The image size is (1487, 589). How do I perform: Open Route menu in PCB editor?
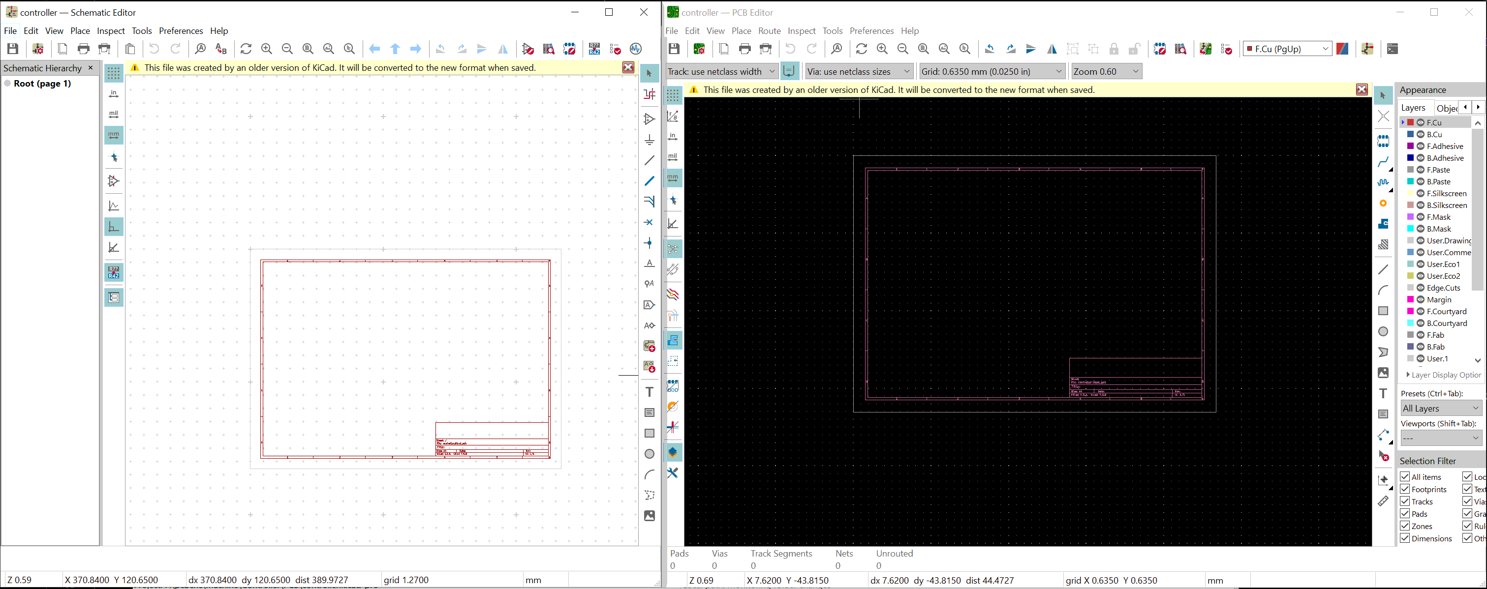[x=769, y=30]
